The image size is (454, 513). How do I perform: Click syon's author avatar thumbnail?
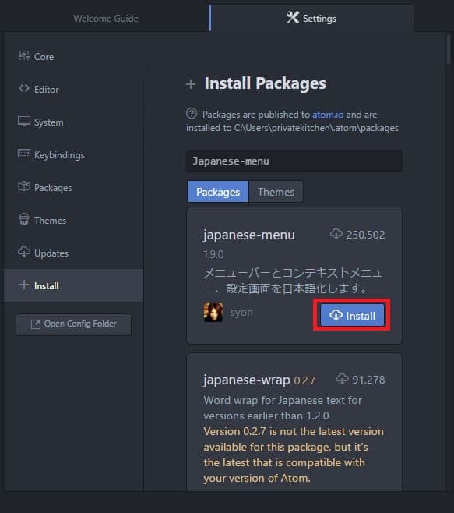click(213, 312)
